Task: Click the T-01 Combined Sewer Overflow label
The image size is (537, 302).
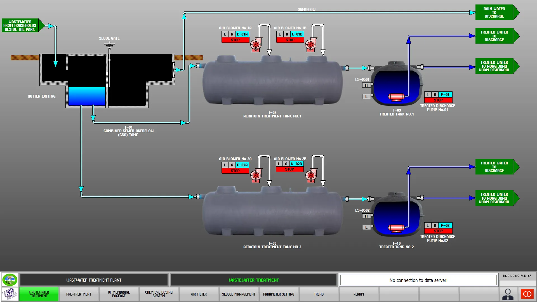Action: (x=128, y=131)
